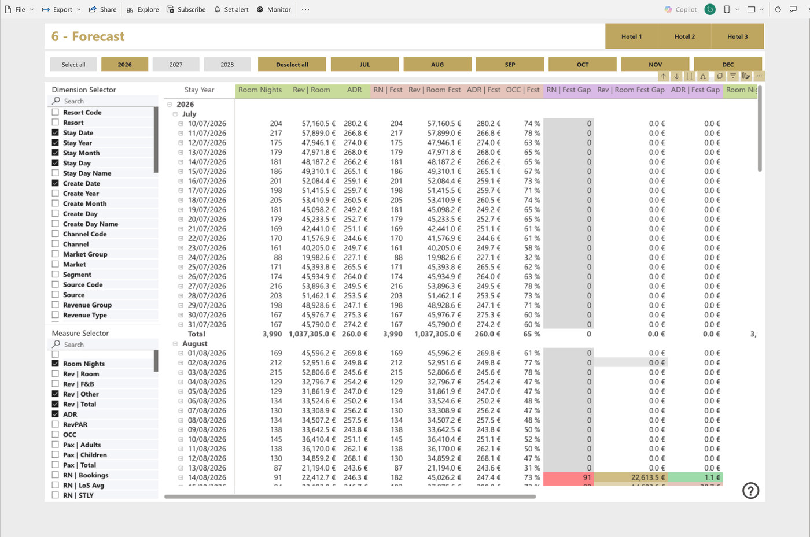Select the 2028 year slicer
Screen dimensions: 810x537
[x=227, y=64]
